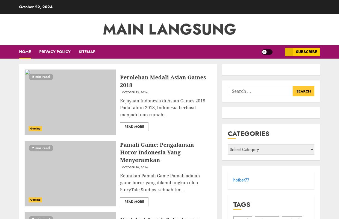Click the Subscribe button

(x=302, y=52)
